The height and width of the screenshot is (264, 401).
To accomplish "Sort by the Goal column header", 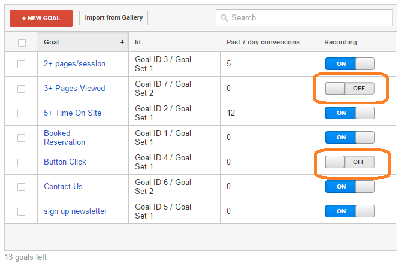I will coord(83,42).
